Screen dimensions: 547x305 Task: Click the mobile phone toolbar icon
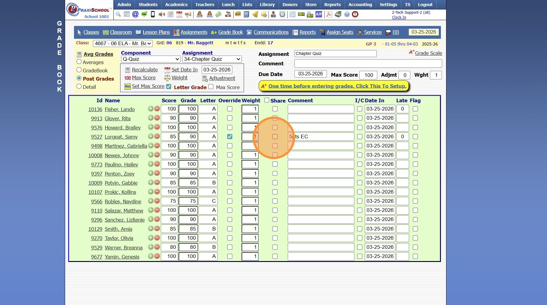(x=153, y=14)
